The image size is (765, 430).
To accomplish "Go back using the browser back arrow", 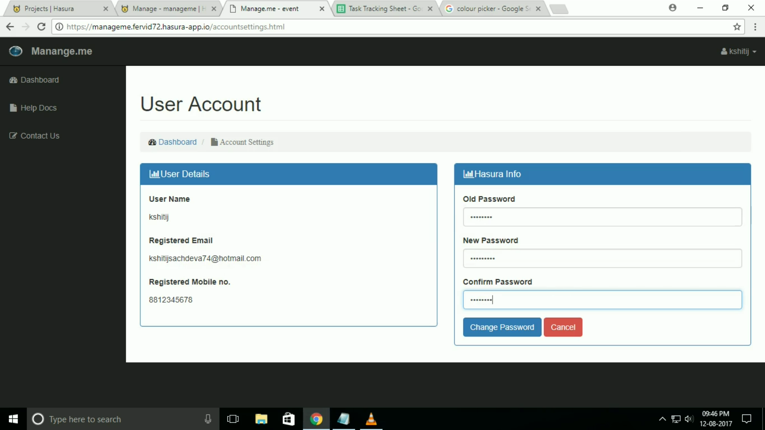I will tap(10, 27).
